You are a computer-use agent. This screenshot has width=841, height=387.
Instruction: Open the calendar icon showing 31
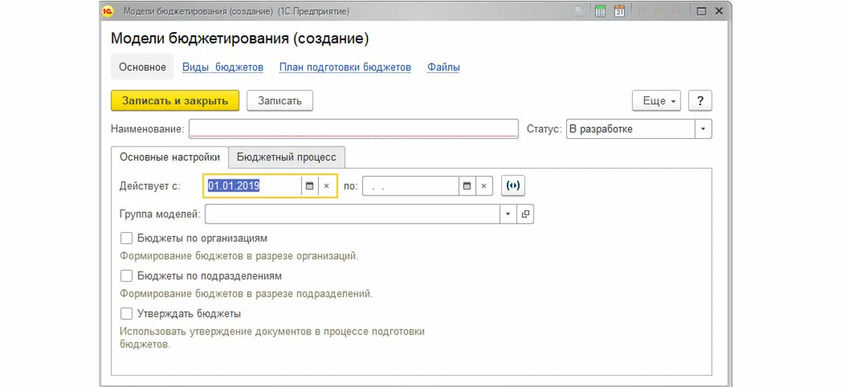pos(620,11)
